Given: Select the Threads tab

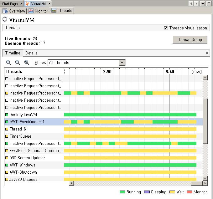Looking at the screenshot, I should (62, 10).
